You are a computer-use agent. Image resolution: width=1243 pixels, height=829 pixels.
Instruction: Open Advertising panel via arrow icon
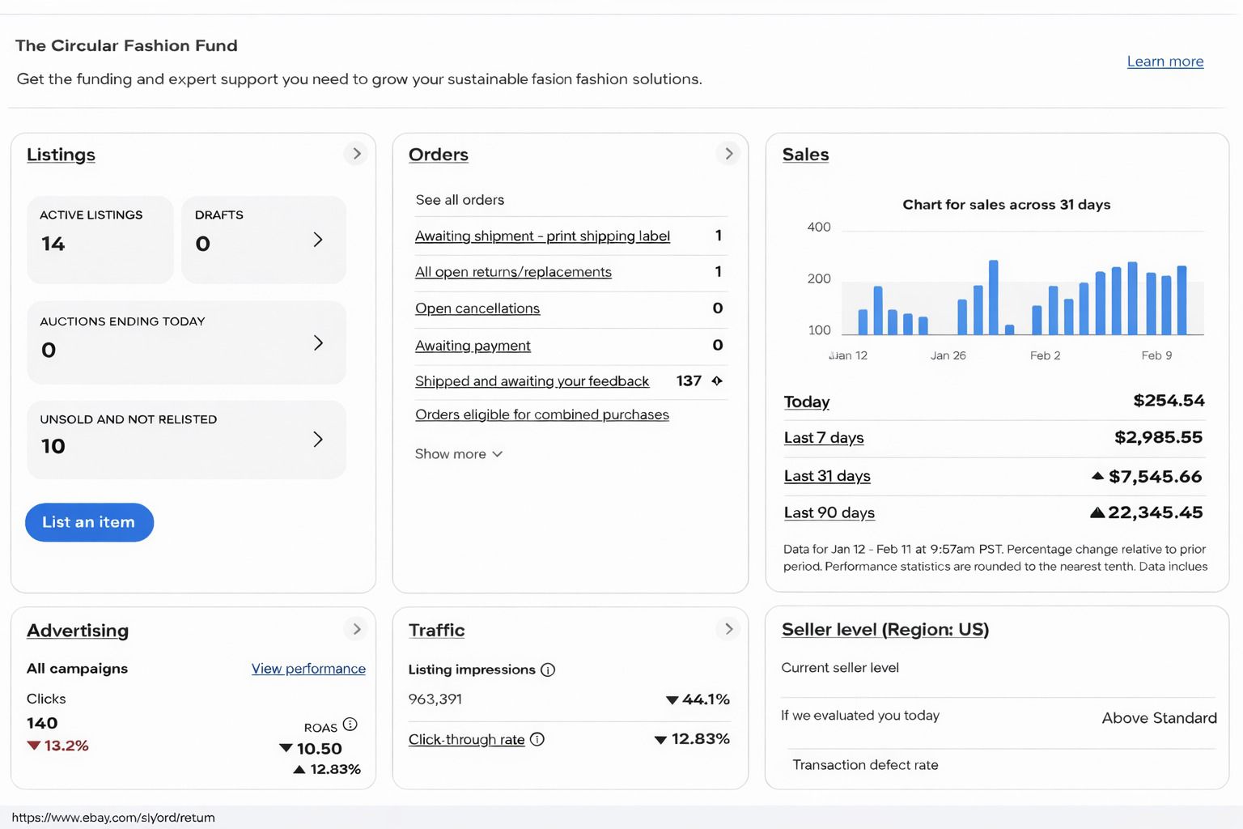356,629
